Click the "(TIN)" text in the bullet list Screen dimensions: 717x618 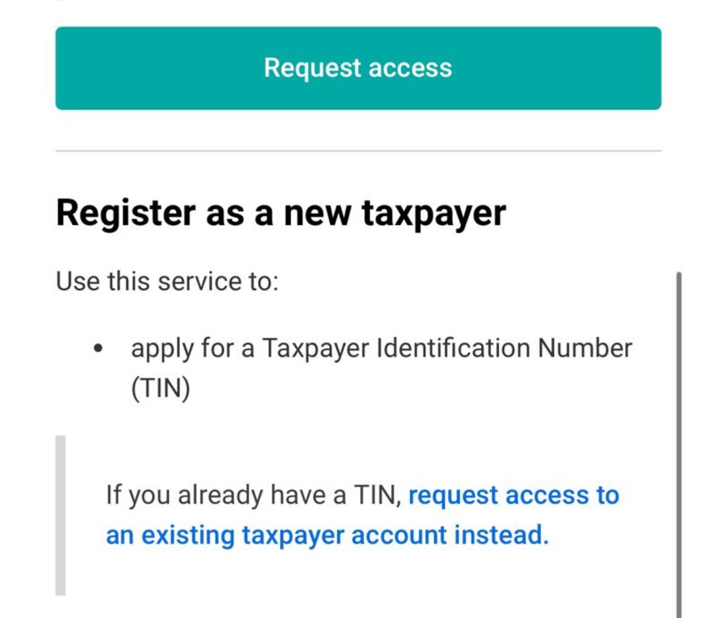point(161,388)
